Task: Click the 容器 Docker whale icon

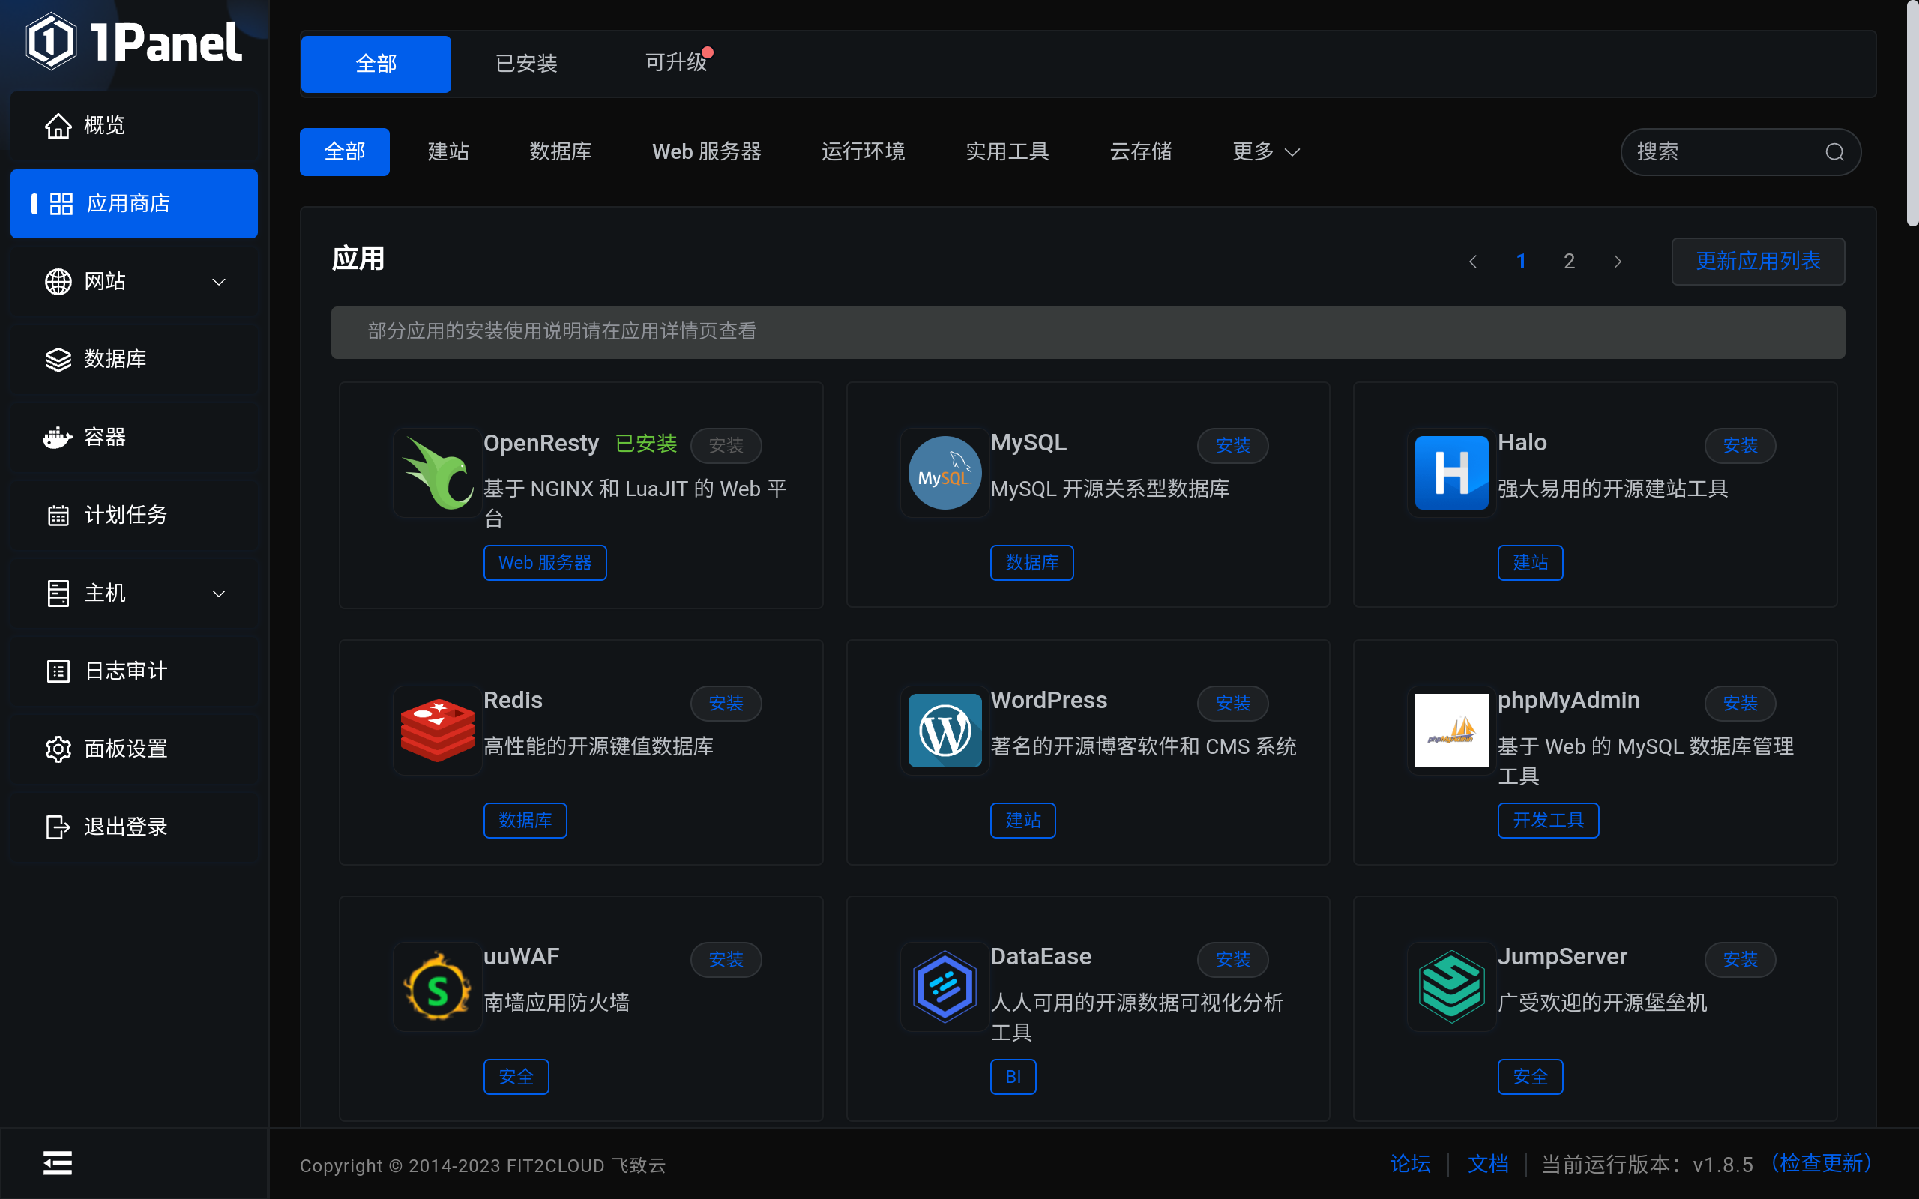Action: pyautogui.click(x=58, y=437)
